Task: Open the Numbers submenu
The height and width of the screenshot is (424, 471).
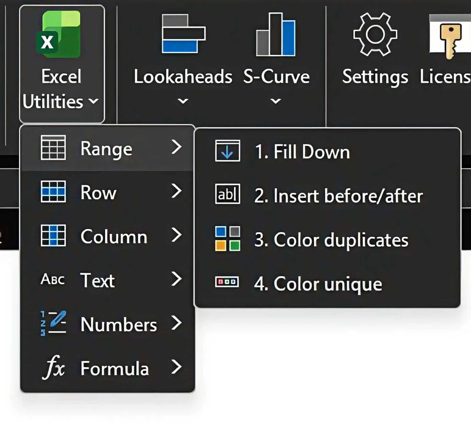Action: (x=118, y=324)
